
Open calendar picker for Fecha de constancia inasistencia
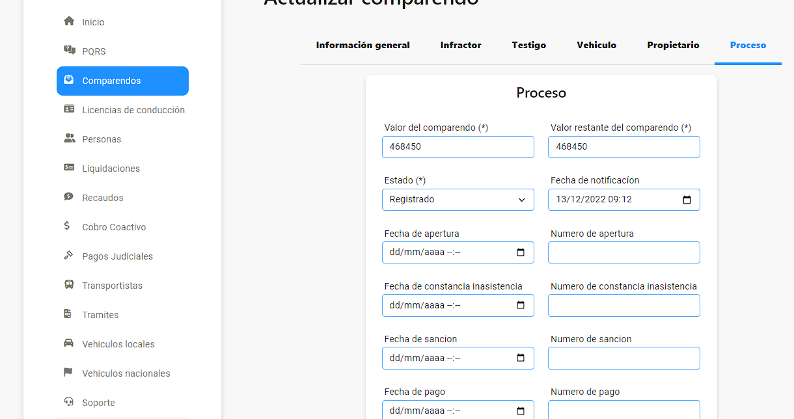point(521,305)
